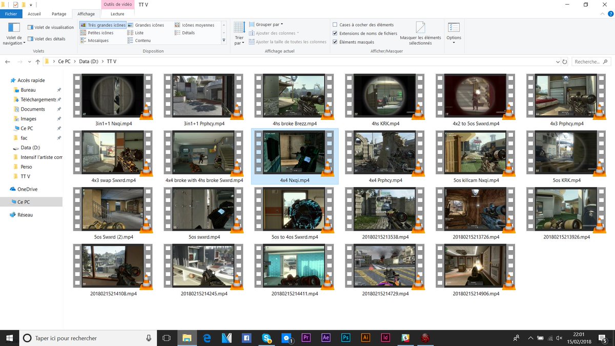Open Windows Start menu
615x346 pixels.
pyautogui.click(x=9, y=338)
